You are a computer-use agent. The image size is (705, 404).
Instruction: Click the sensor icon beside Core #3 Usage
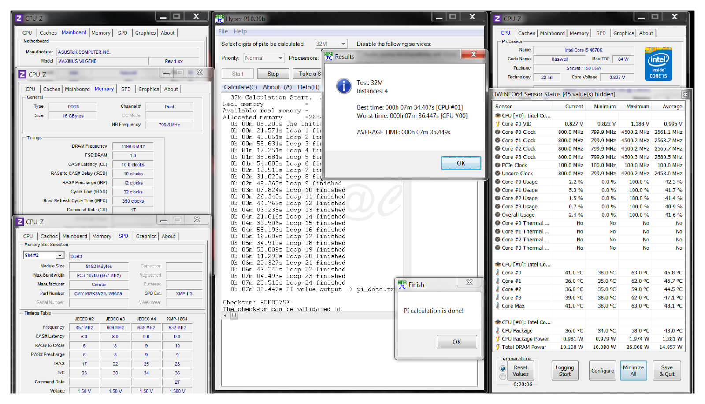(x=498, y=207)
